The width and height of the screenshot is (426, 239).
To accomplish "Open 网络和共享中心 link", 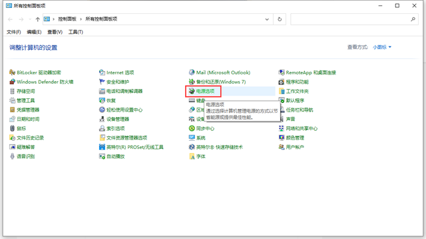I will pos(302,128).
